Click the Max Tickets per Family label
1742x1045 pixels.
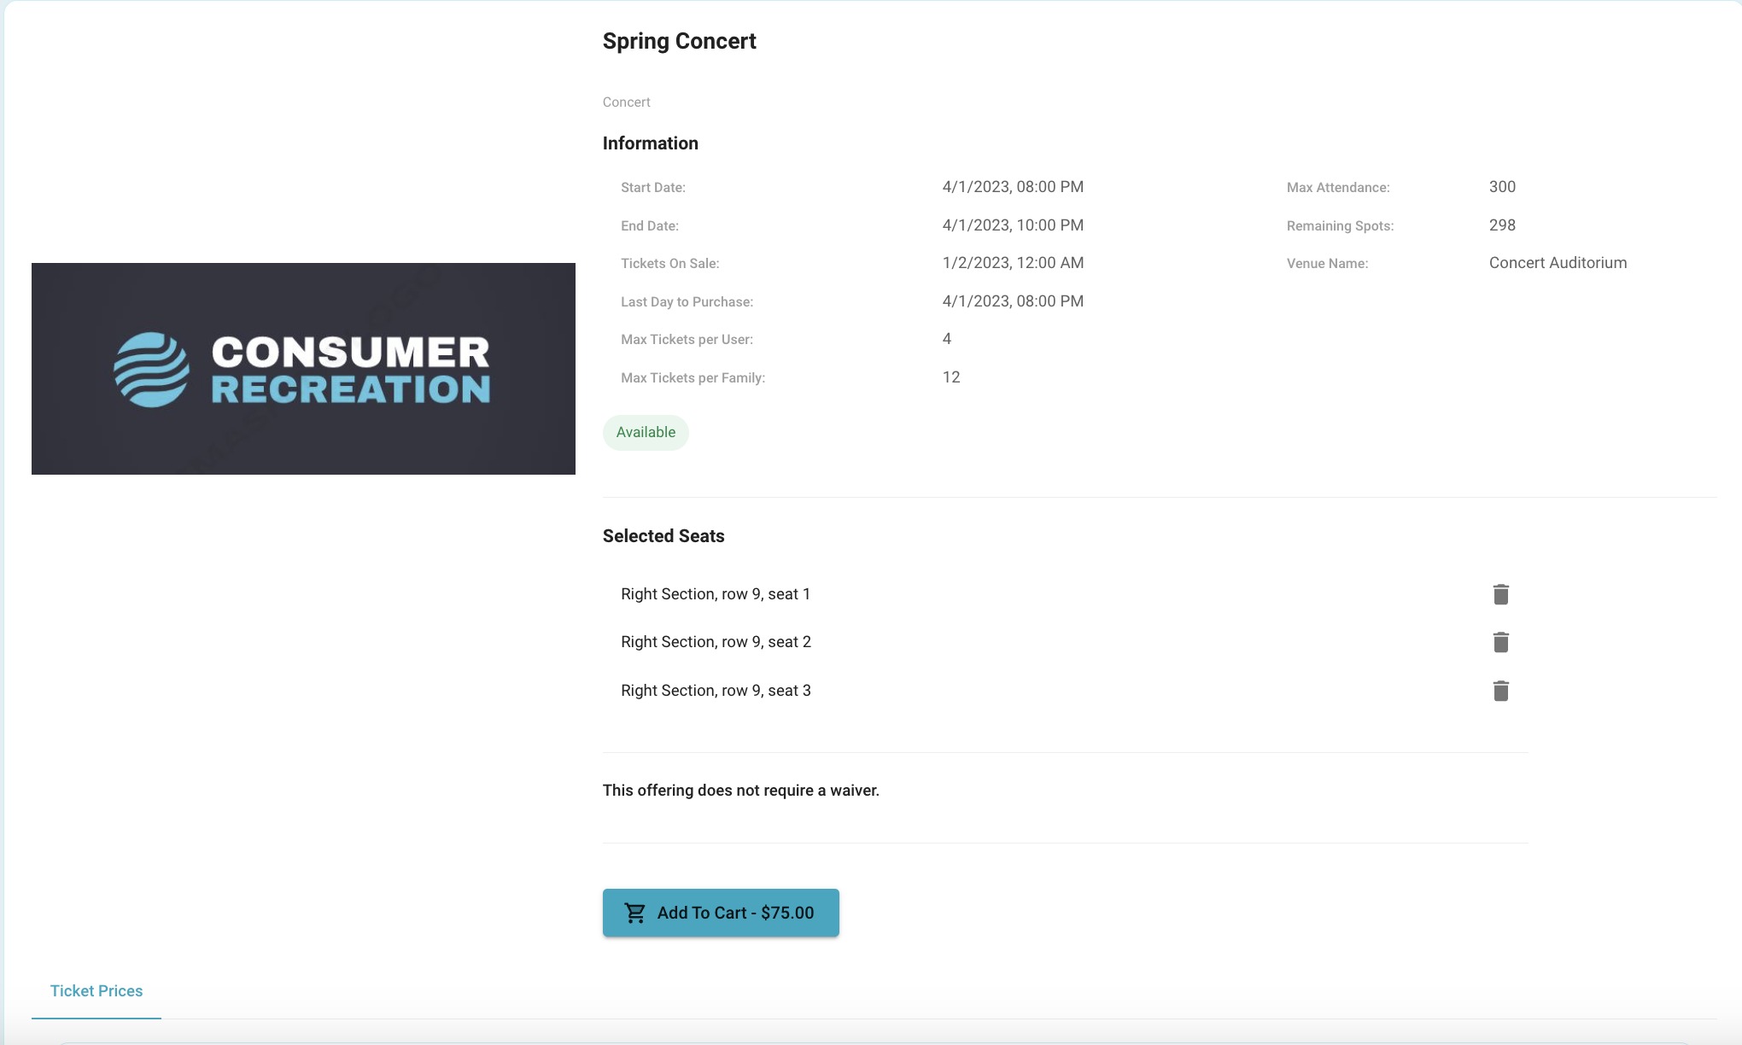pos(693,378)
